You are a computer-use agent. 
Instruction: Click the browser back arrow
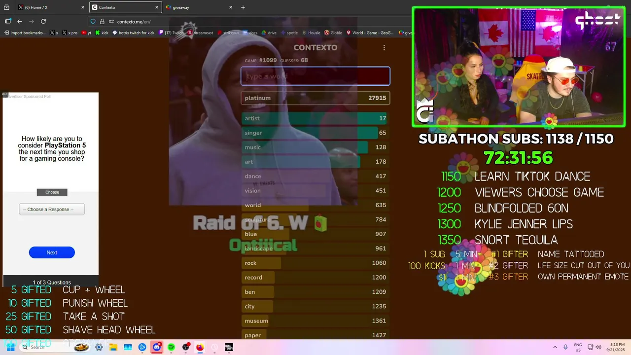coord(20,21)
